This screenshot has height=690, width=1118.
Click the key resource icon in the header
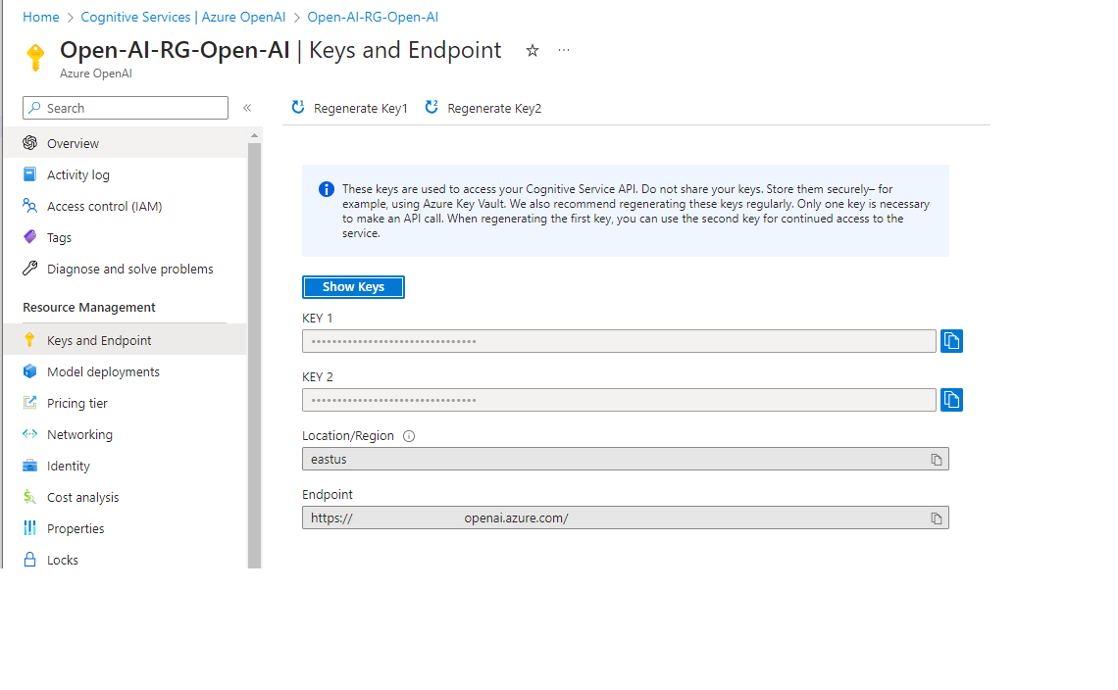[35, 57]
